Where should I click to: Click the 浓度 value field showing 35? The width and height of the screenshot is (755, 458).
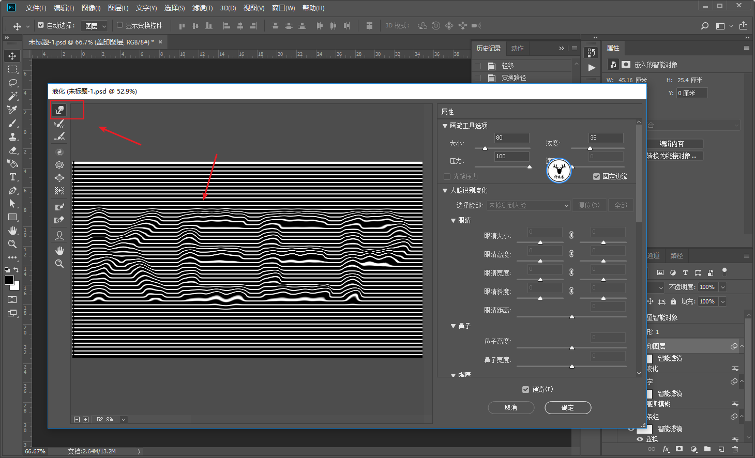[x=606, y=138]
